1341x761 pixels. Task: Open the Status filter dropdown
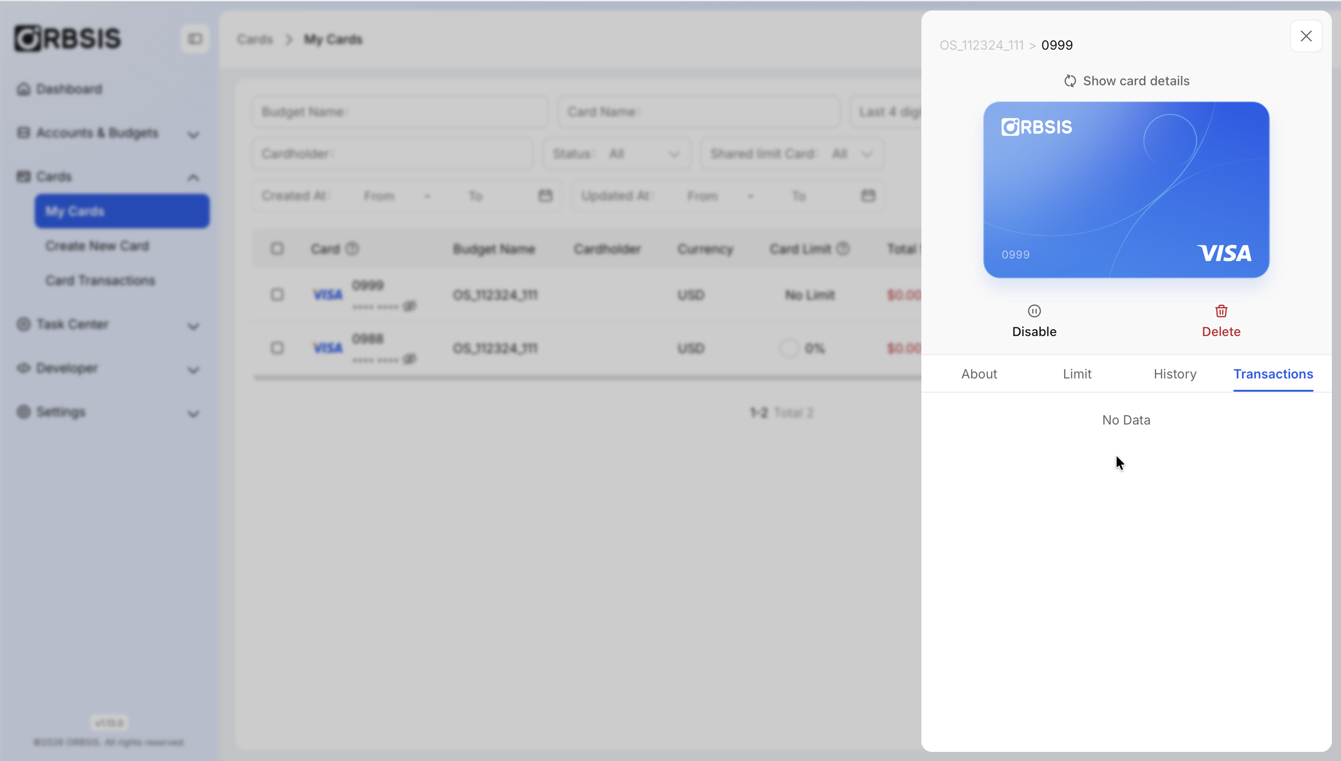click(617, 154)
